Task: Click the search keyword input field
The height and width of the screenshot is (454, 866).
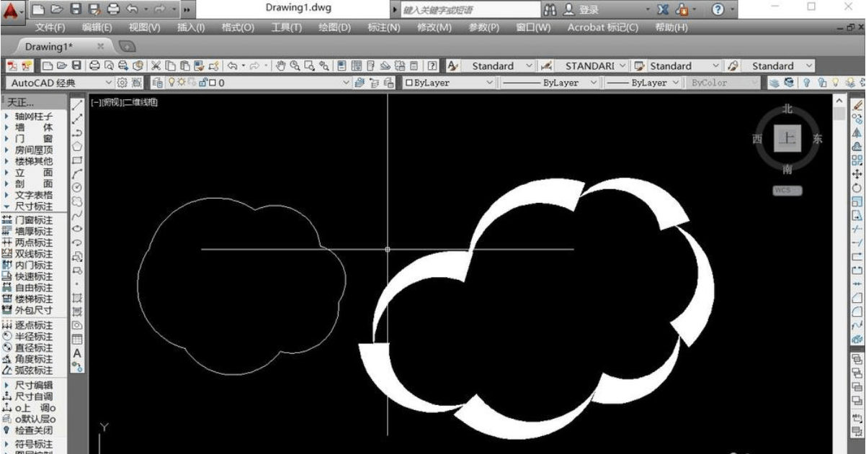Action: coord(465,10)
